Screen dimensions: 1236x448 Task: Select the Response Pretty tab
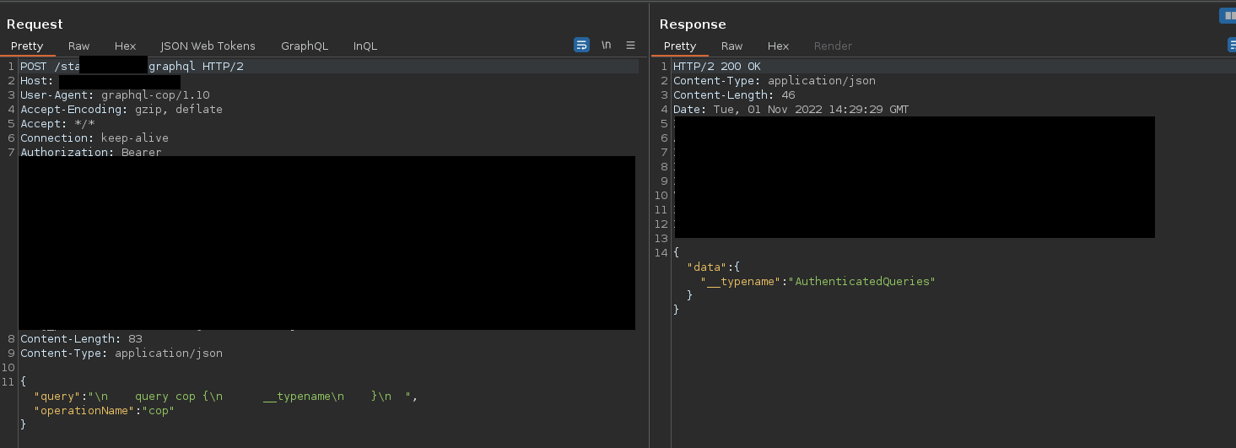[x=680, y=46]
